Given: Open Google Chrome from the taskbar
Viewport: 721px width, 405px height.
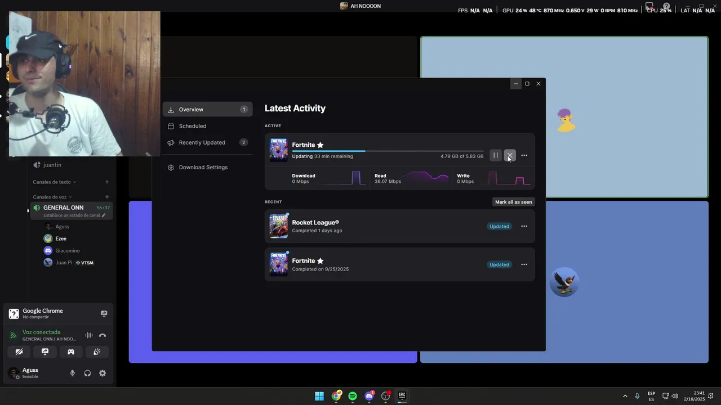Looking at the screenshot, I should pyautogui.click(x=336, y=396).
